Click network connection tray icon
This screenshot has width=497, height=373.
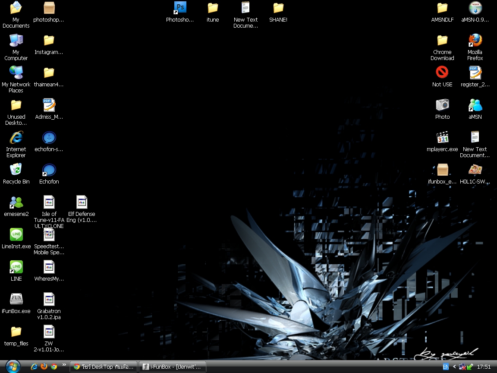click(x=462, y=367)
